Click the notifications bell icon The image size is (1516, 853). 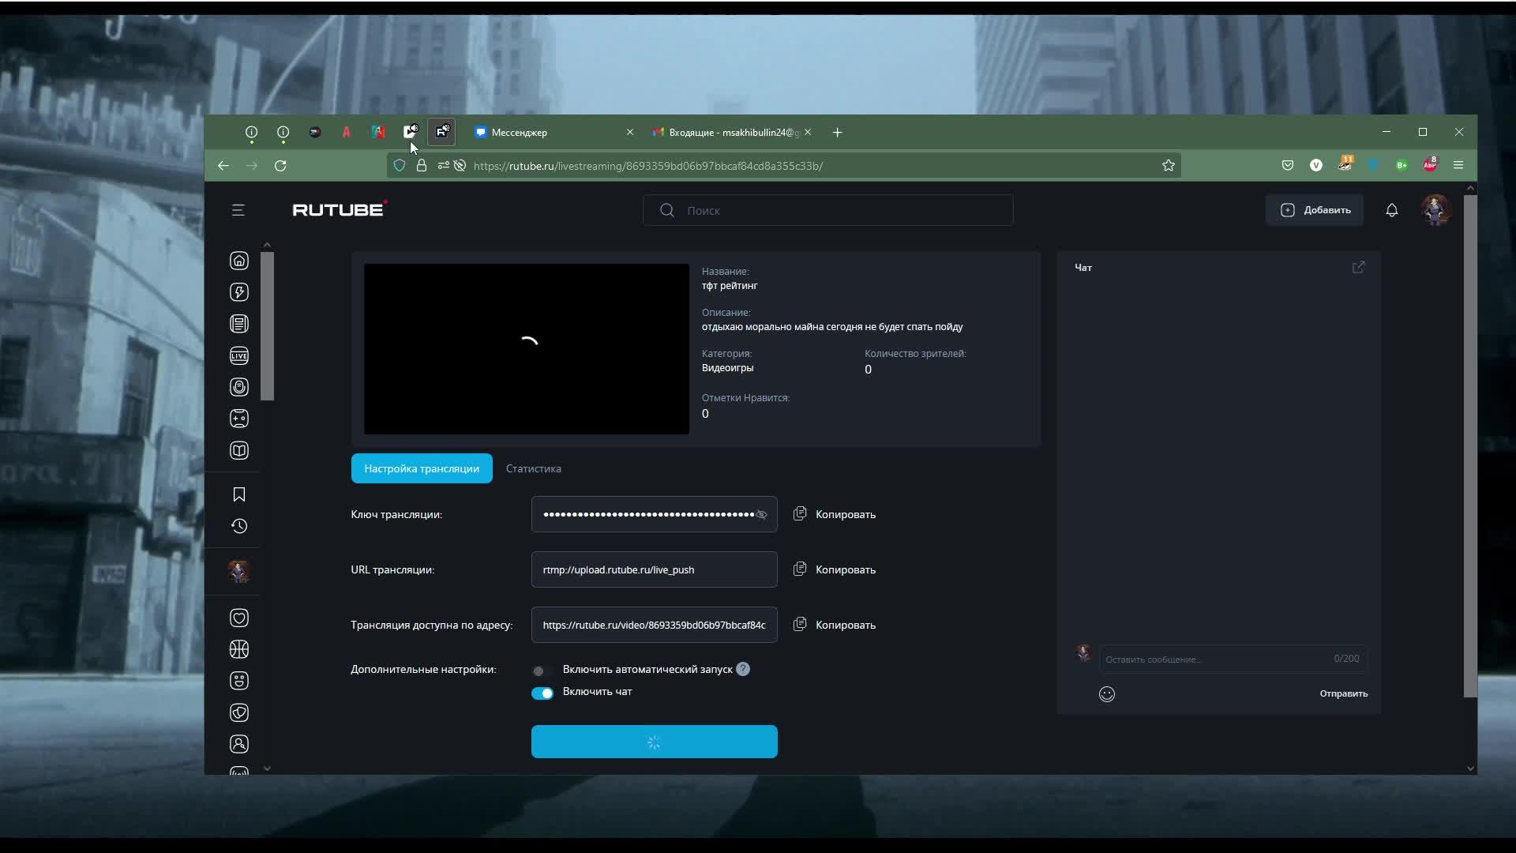point(1392,210)
